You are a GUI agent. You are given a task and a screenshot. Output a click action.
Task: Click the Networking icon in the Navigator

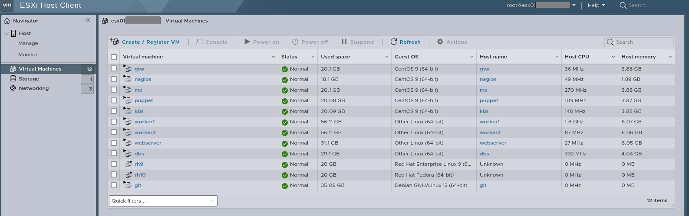coord(13,88)
